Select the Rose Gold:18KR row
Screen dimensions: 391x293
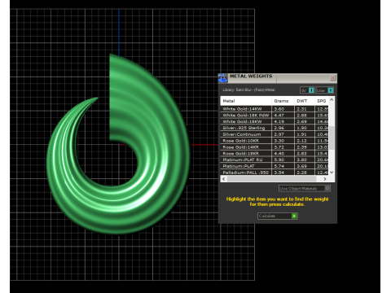[x=275, y=153]
